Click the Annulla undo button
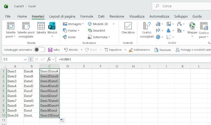 71,50
